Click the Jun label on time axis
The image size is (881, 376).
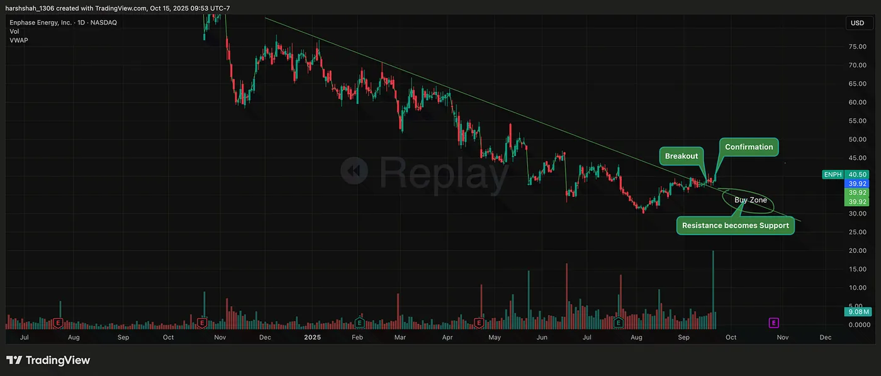(542, 338)
